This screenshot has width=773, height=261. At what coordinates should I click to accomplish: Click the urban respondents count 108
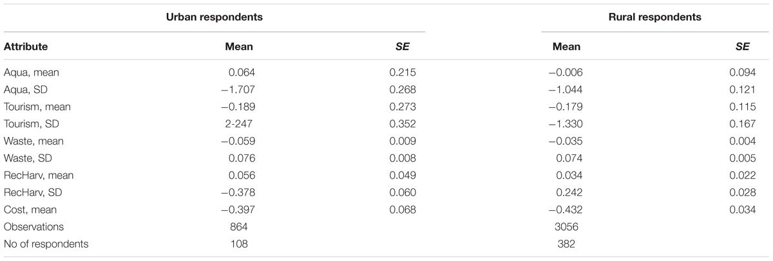(x=239, y=244)
